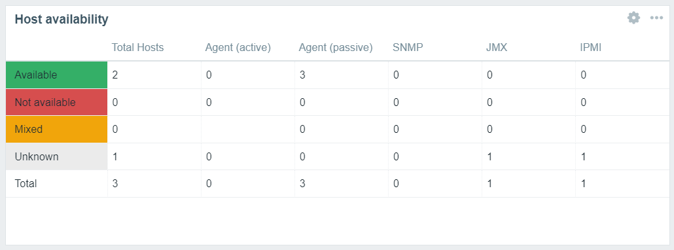Click the red Not available status cell

pyautogui.click(x=57, y=102)
